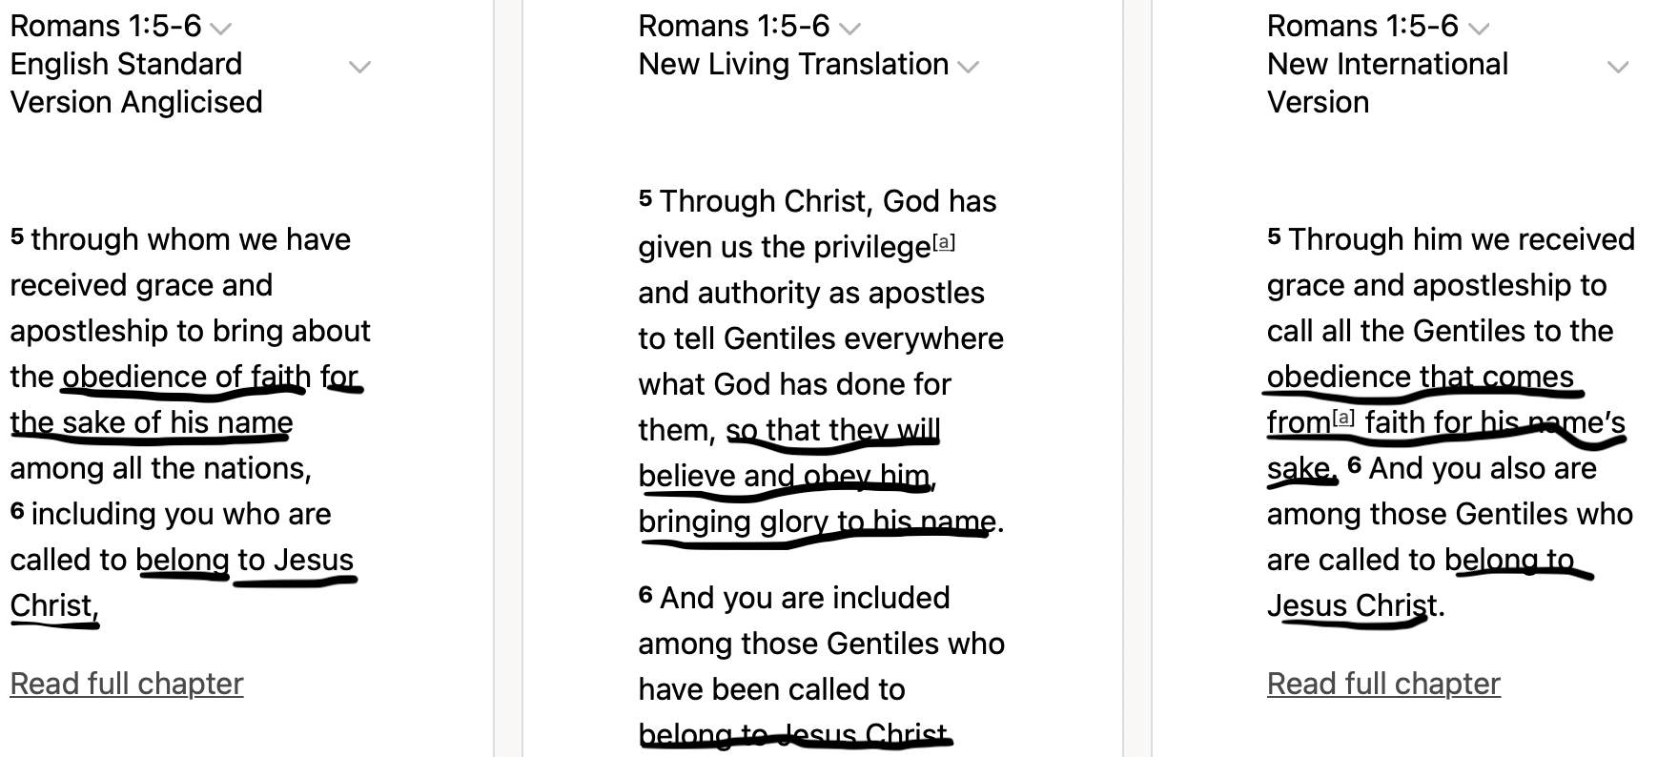Open footnote [a] after the word privilege

[944, 242]
